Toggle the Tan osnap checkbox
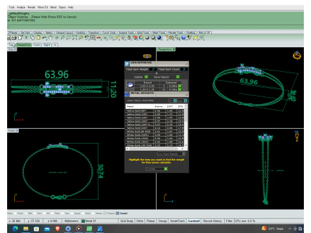 (63, 214)
